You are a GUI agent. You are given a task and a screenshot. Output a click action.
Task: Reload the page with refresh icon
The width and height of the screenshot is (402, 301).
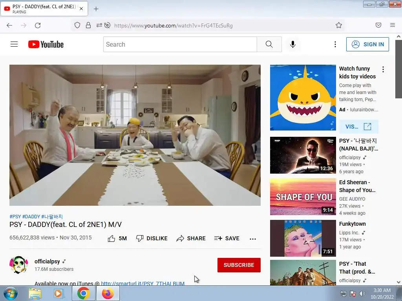click(x=38, y=25)
